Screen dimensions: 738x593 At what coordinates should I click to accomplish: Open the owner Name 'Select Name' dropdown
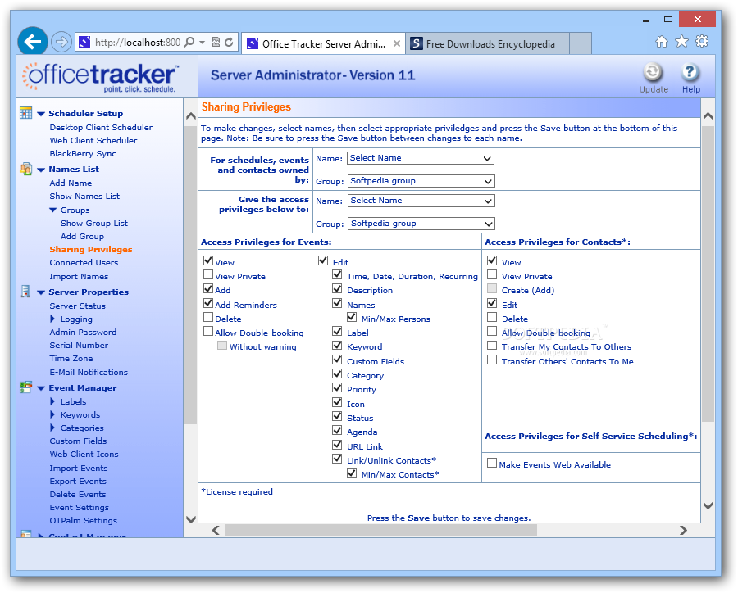coord(421,158)
